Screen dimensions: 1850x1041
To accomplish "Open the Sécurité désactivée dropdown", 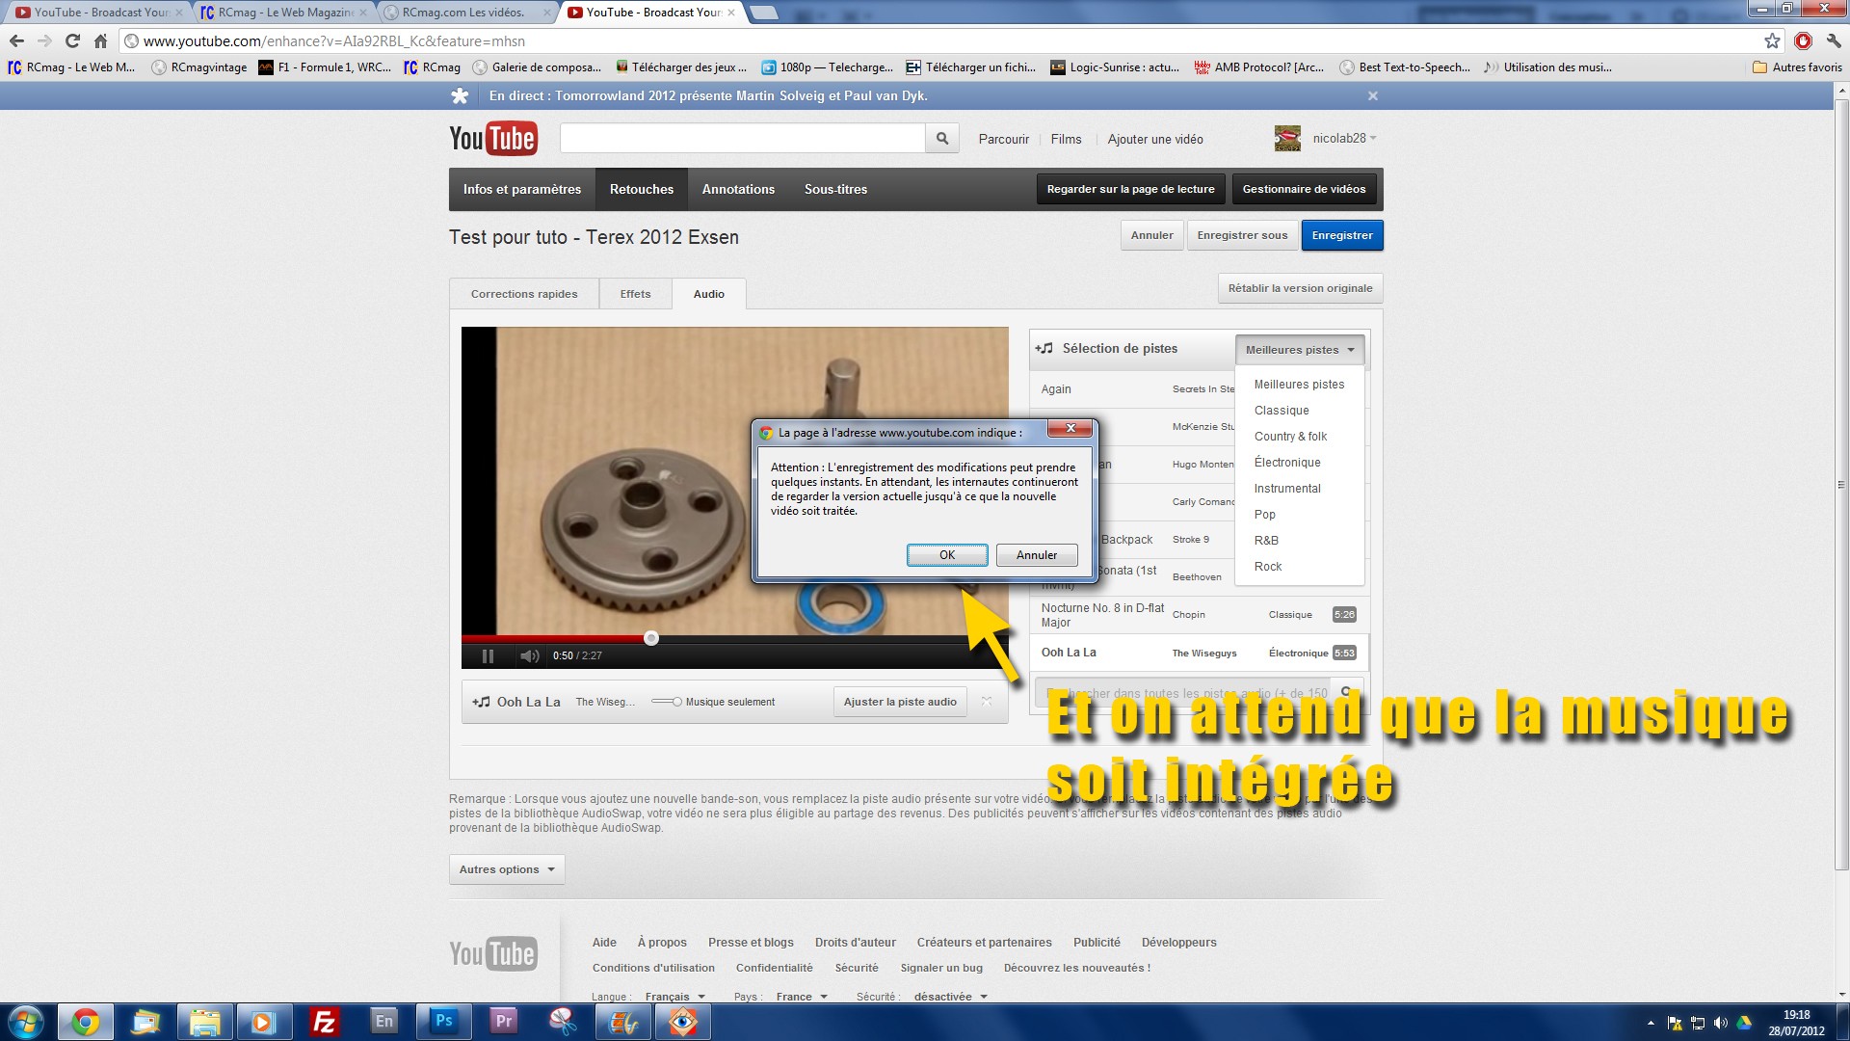I will (x=951, y=997).
